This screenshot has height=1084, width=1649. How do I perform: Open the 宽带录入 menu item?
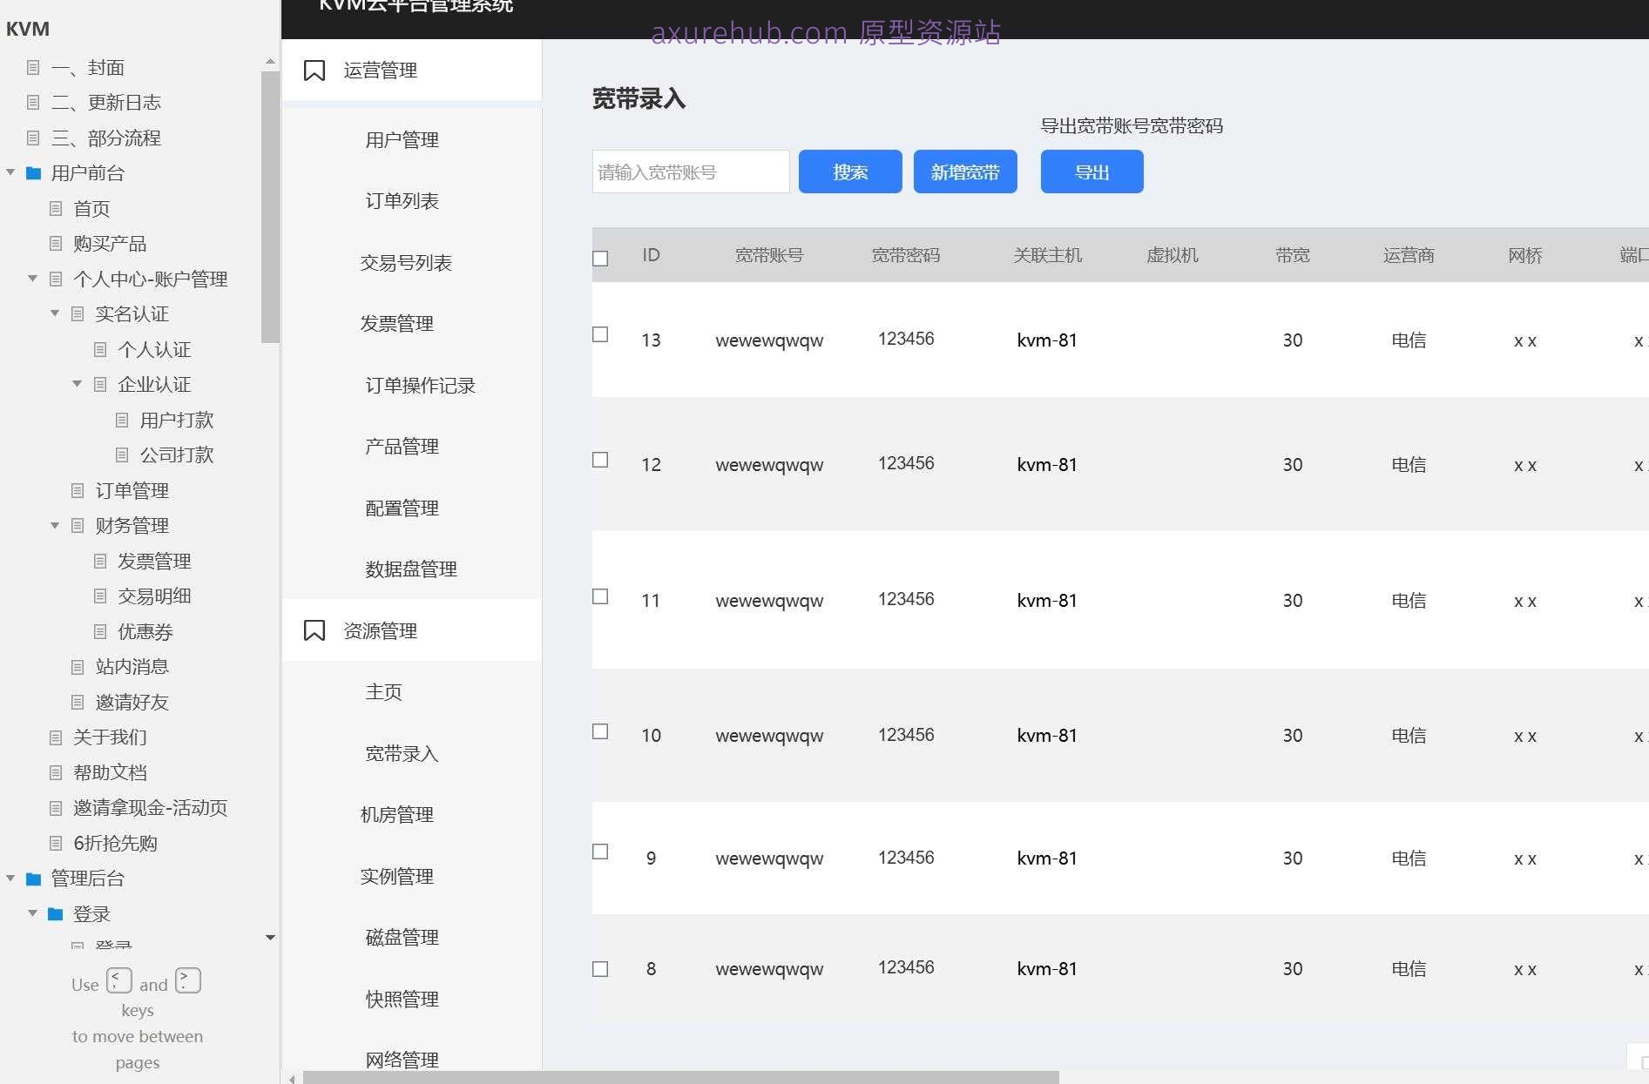(x=401, y=753)
